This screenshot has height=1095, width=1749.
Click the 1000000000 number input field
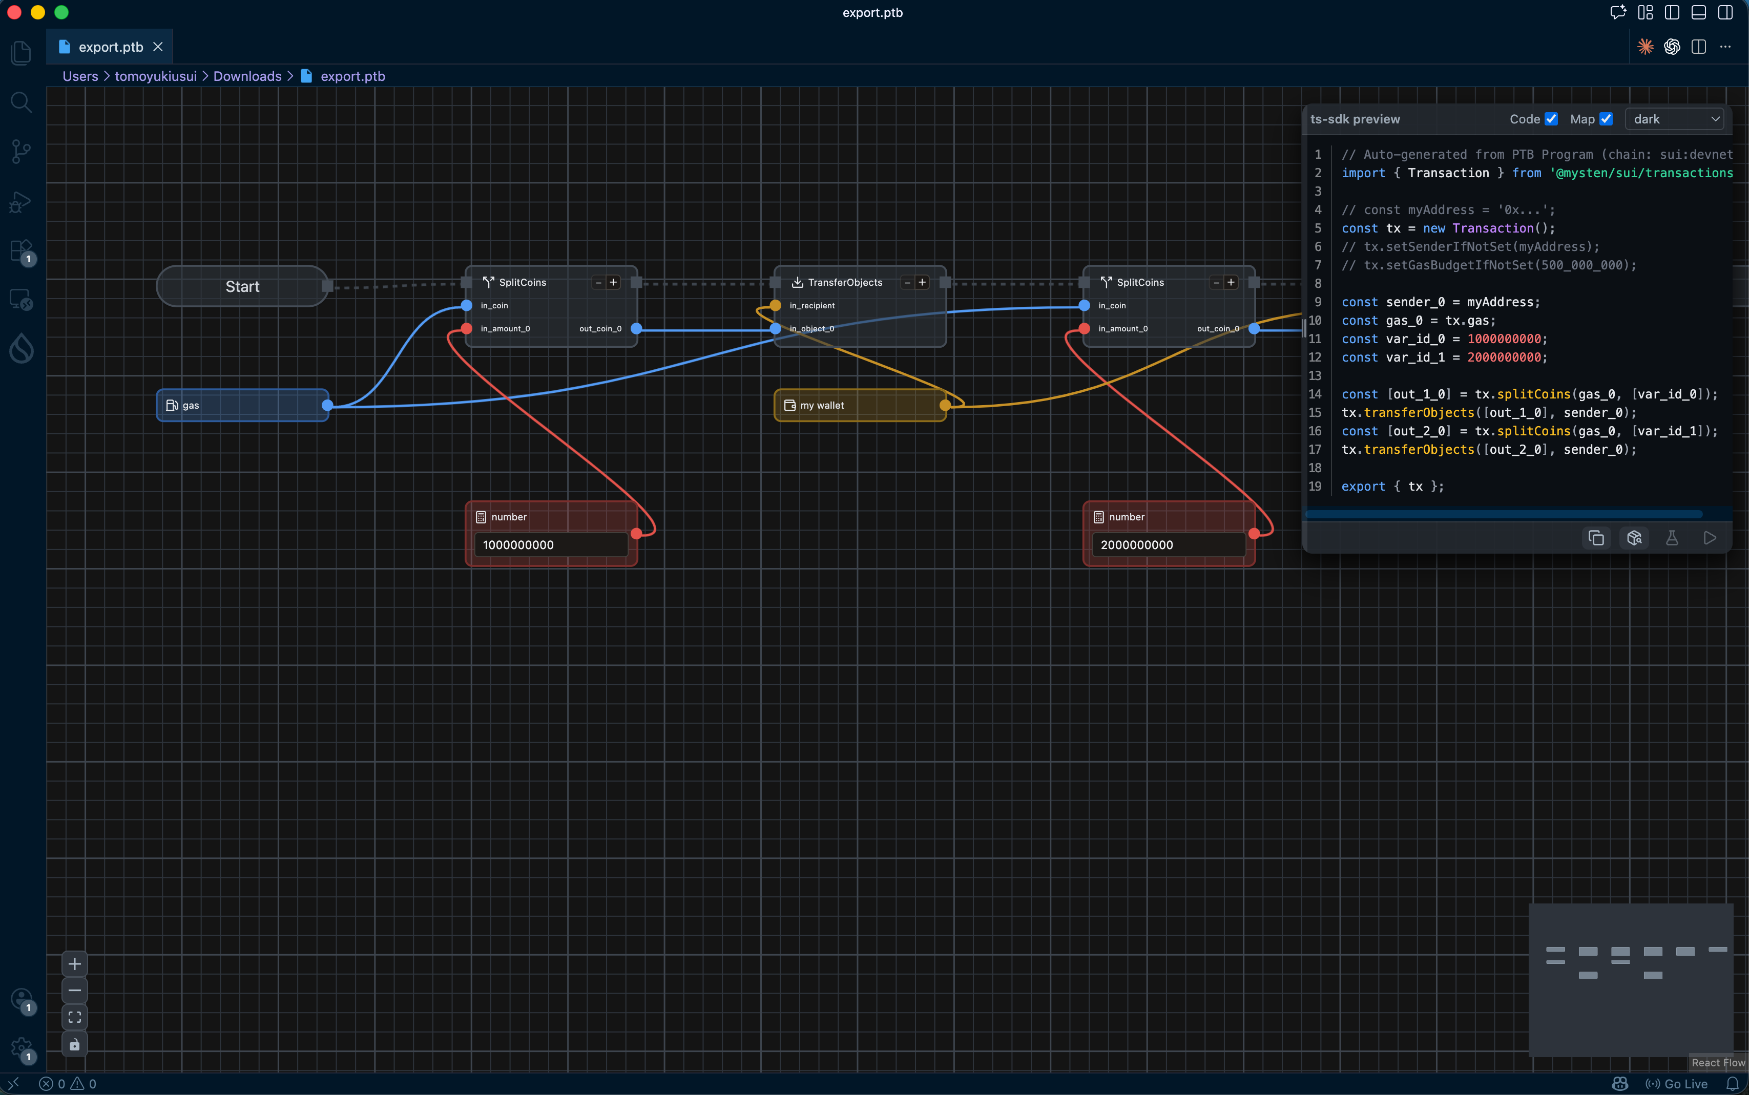(x=550, y=544)
